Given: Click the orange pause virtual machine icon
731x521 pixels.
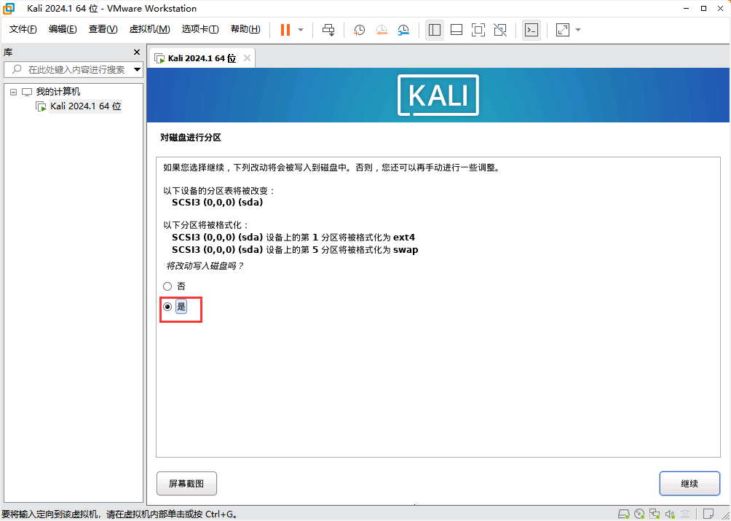Looking at the screenshot, I should [285, 30].
